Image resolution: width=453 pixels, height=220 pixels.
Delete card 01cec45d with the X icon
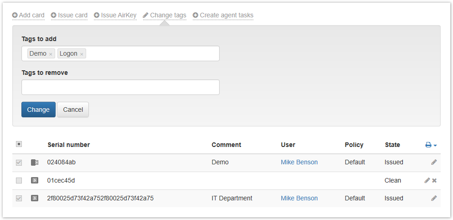[434, 180]
